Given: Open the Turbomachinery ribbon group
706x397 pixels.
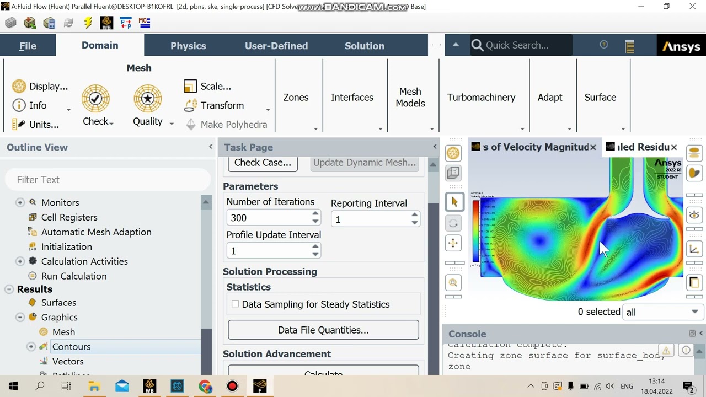Looking at the screenshot, I should point(482,97).
